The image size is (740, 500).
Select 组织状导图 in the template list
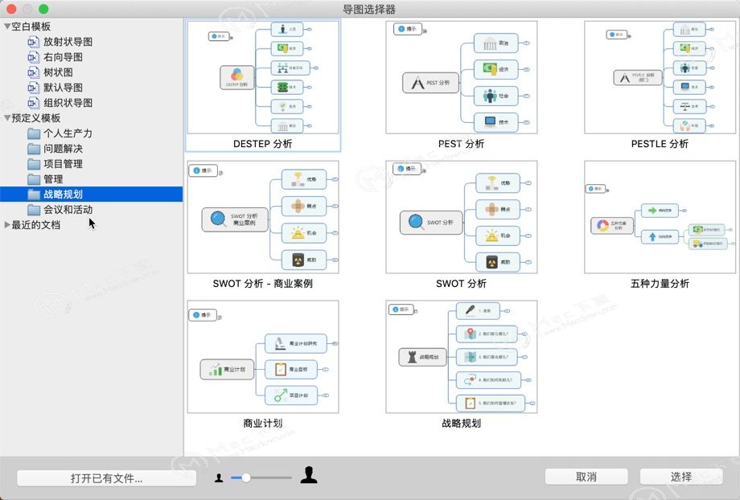68,103
